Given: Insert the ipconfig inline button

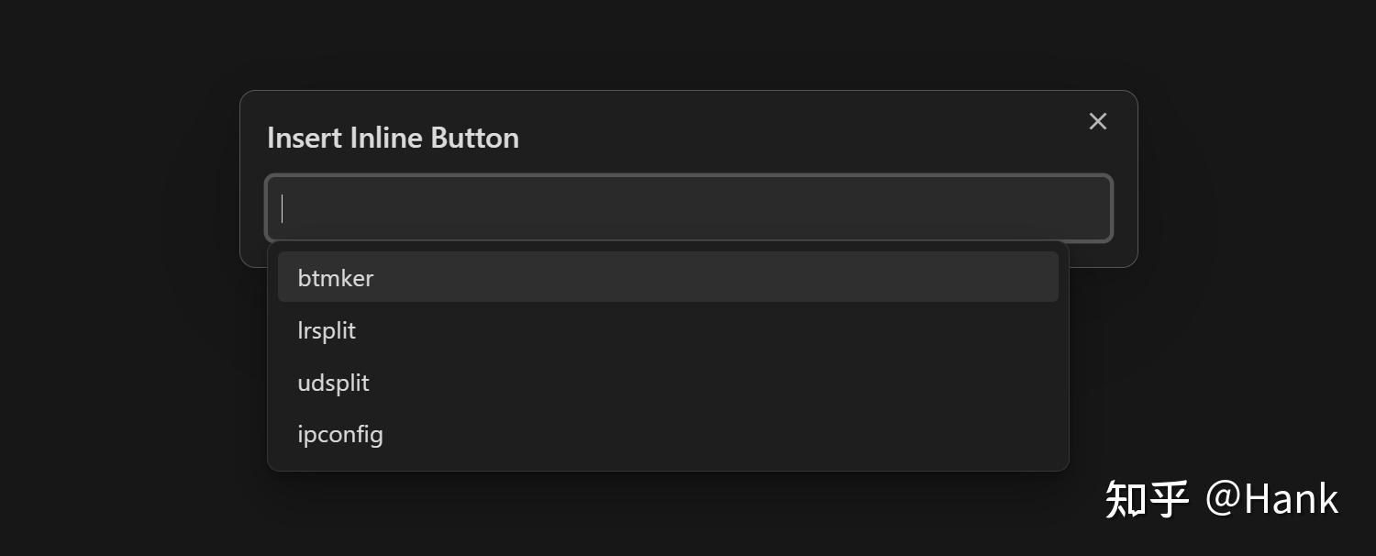Looking at the screenshot, I should click(668, 434).
